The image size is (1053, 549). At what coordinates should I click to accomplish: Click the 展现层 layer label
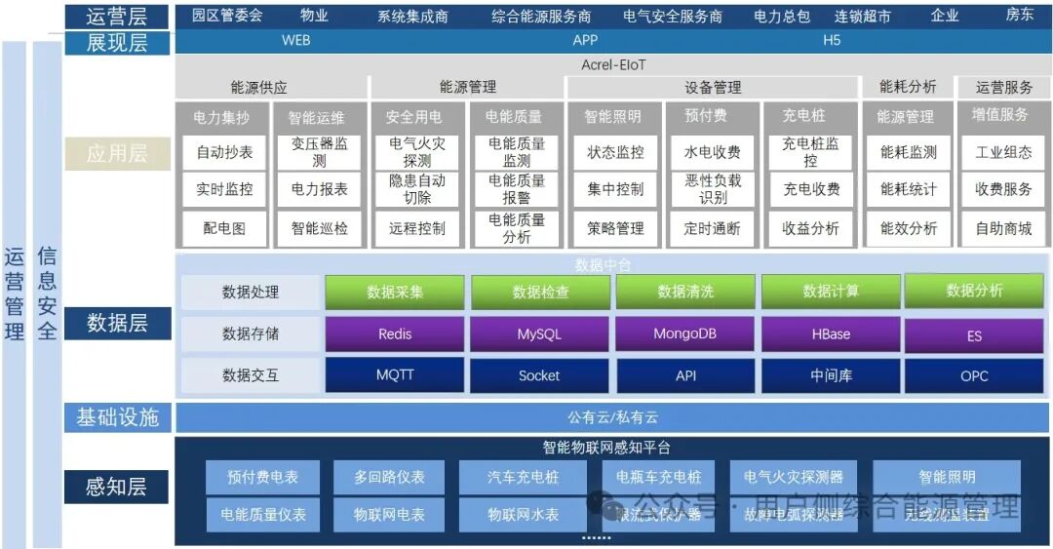[x=117, y=42]
